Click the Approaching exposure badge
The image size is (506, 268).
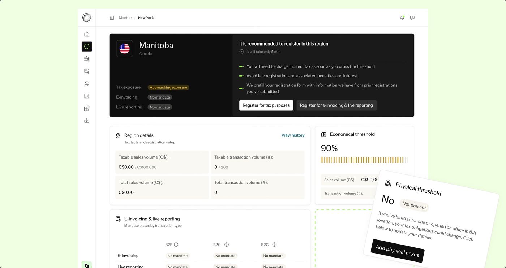168,87
